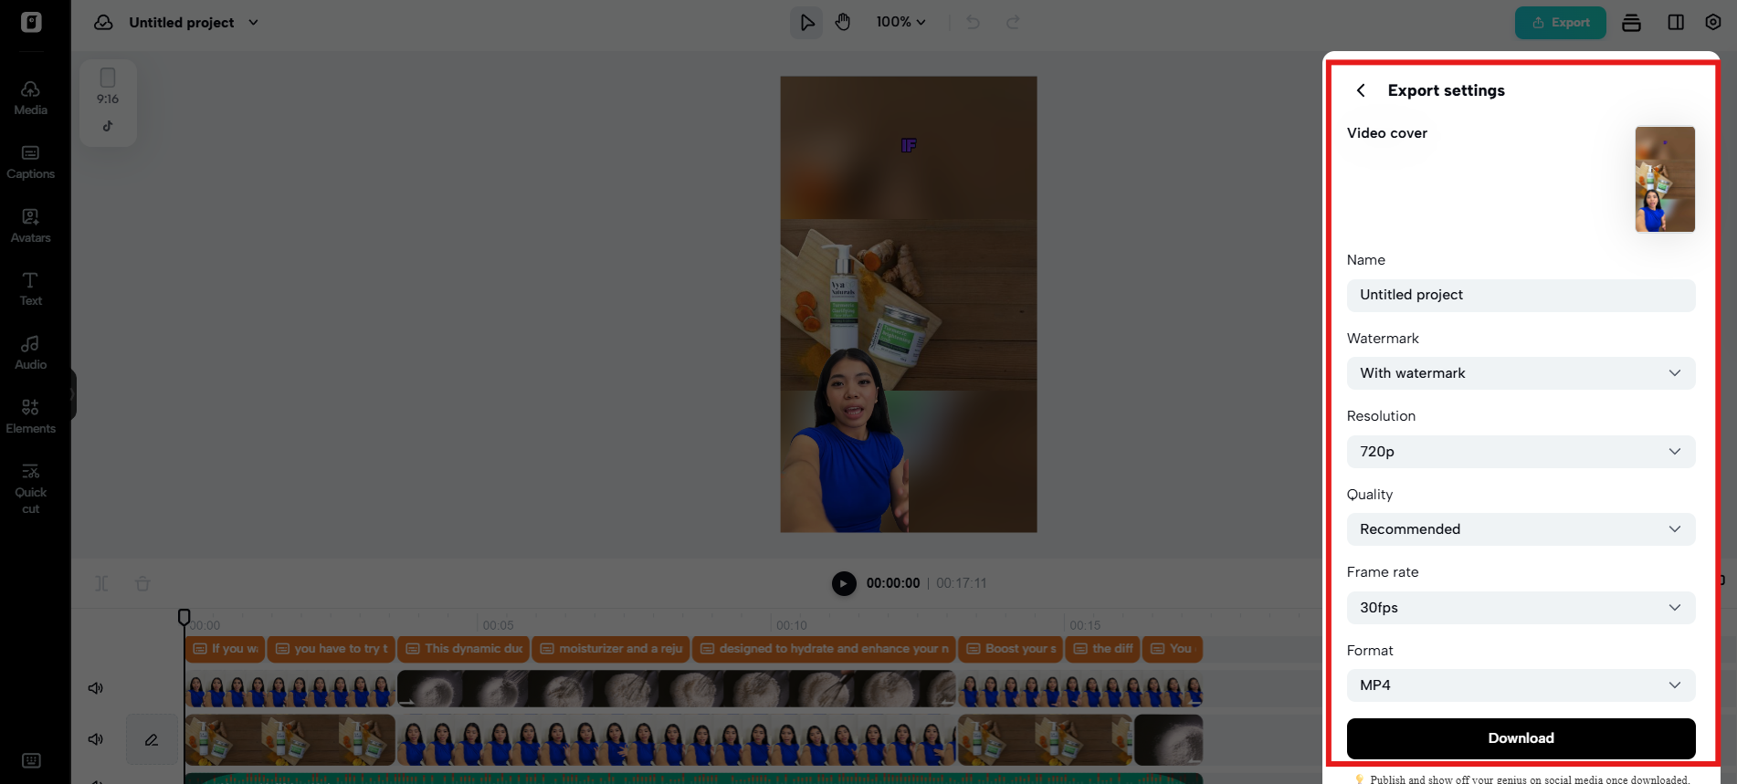Mute the second video track
This screenshot has height=784, width=1737.
tap(96, 739)
